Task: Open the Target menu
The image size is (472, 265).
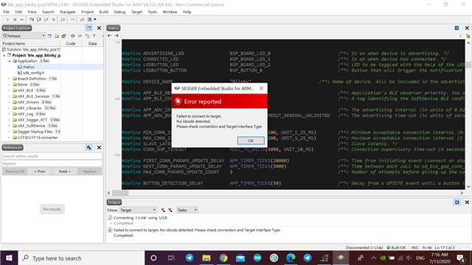Action: [x=136, y=12]
